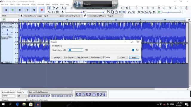
Task: Select the Multi-Tool asterisk icon
Action: click(x=57, y=12)
